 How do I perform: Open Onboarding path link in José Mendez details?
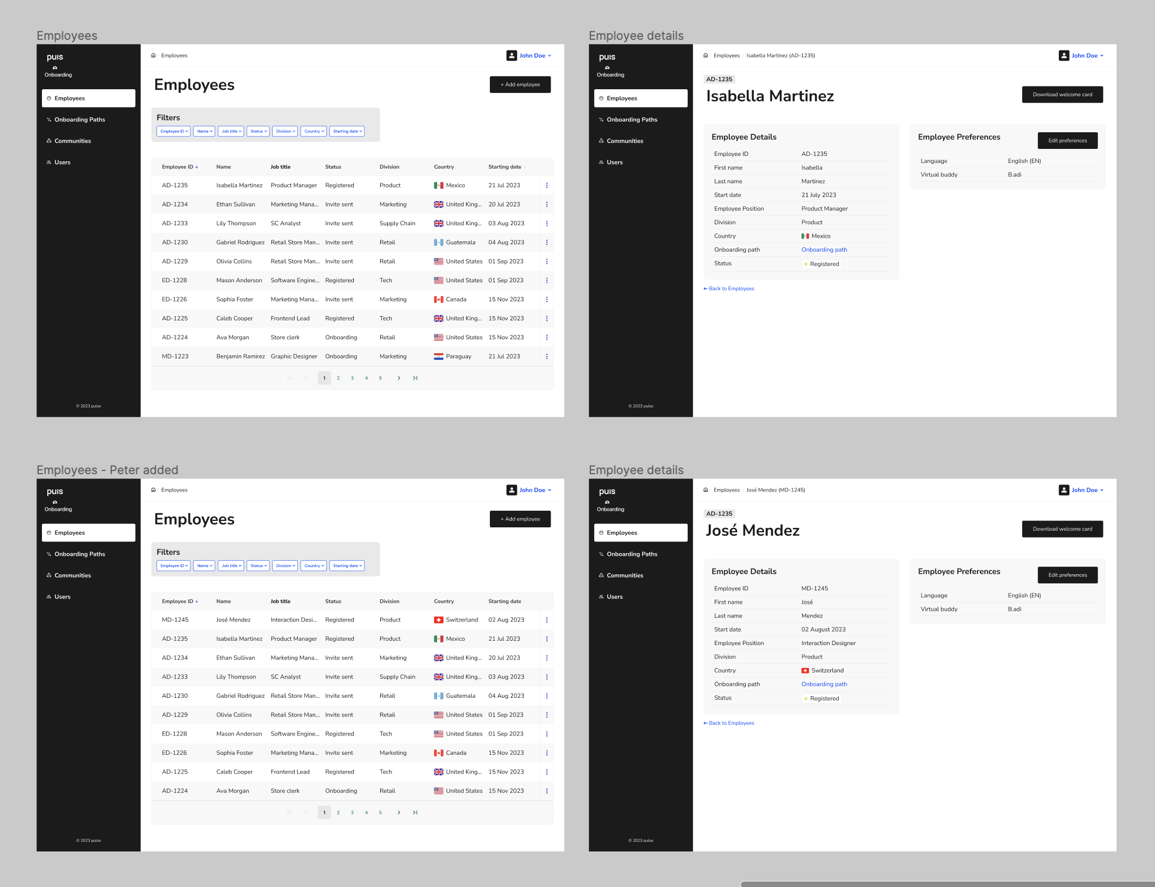click(x=824, y=684)
